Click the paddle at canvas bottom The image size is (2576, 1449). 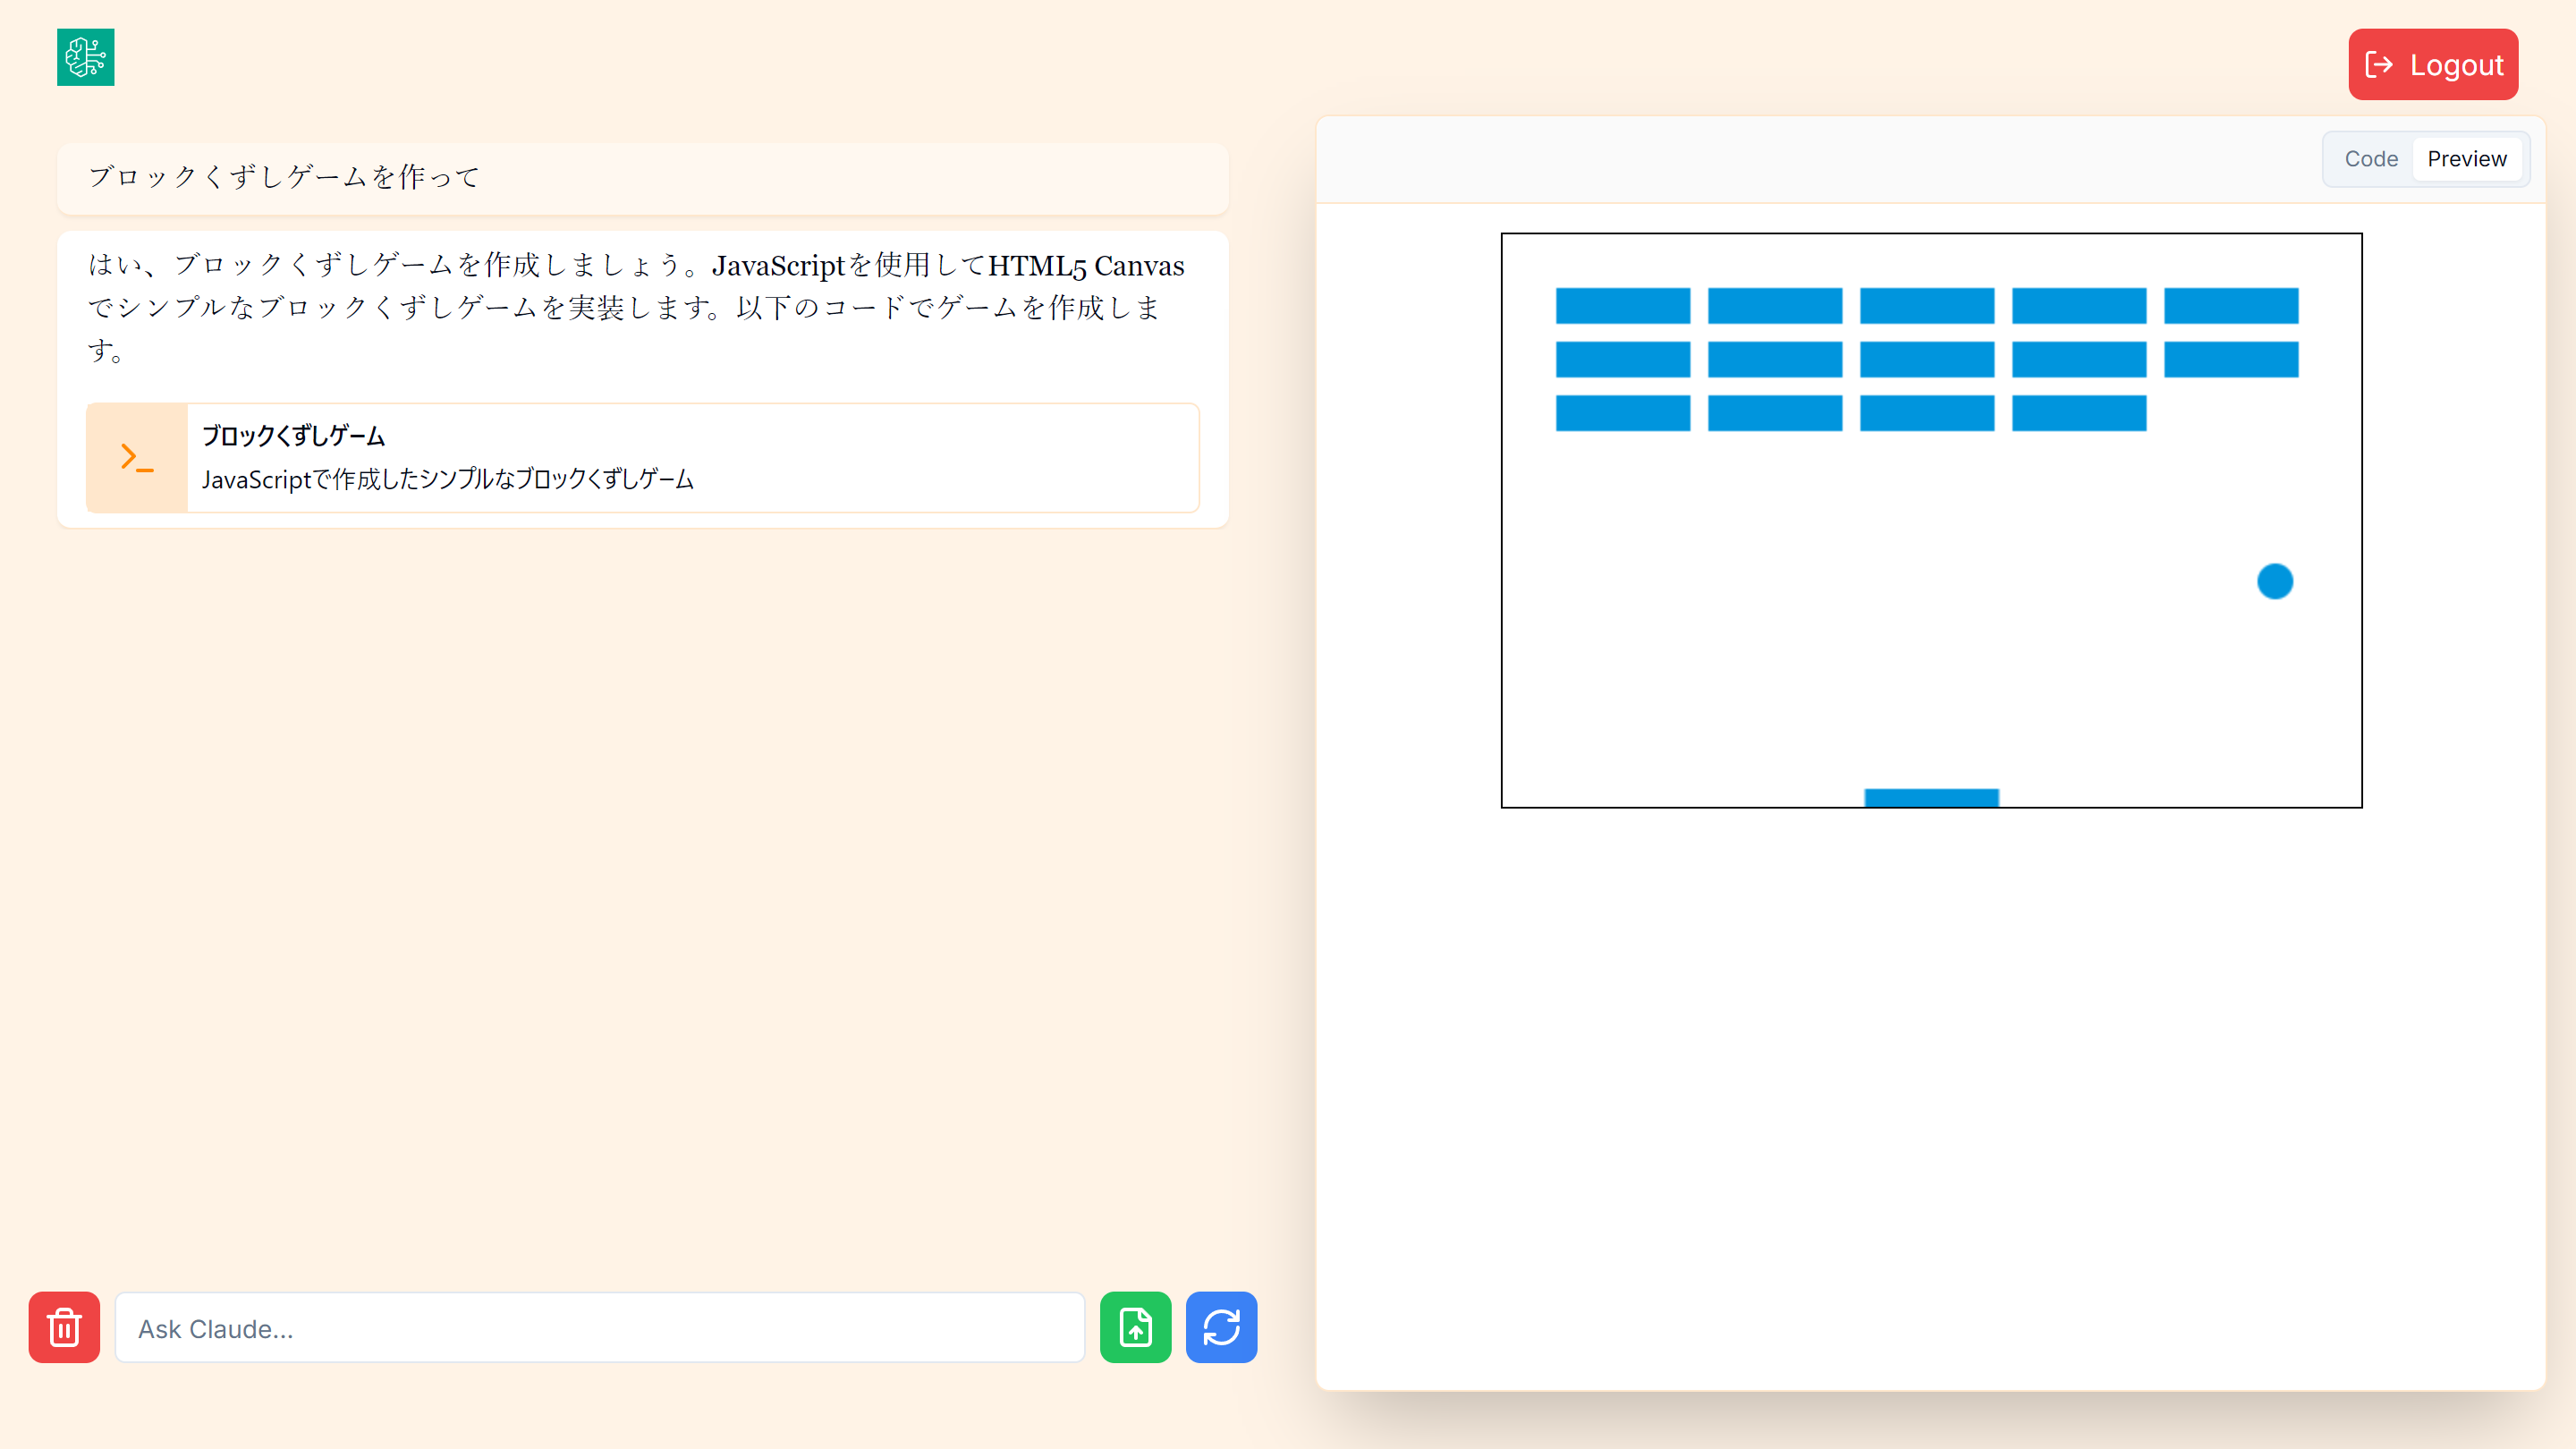point(1931,797)
